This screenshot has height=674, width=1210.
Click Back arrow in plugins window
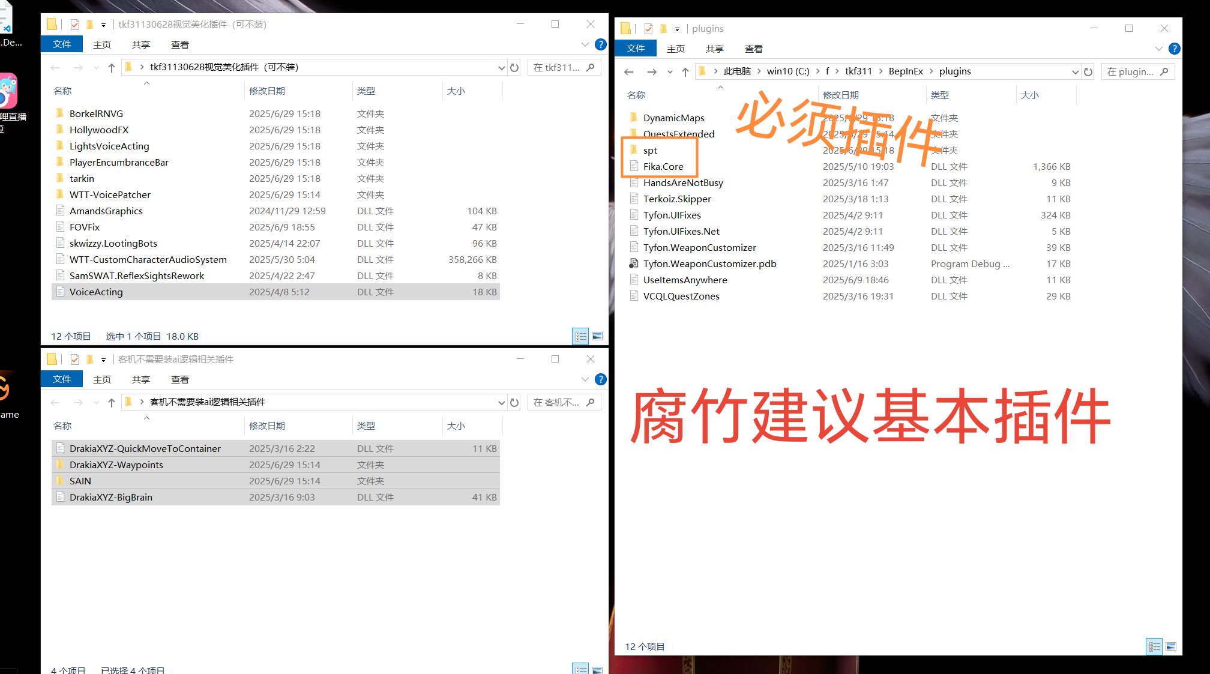[x=628, y=72]
